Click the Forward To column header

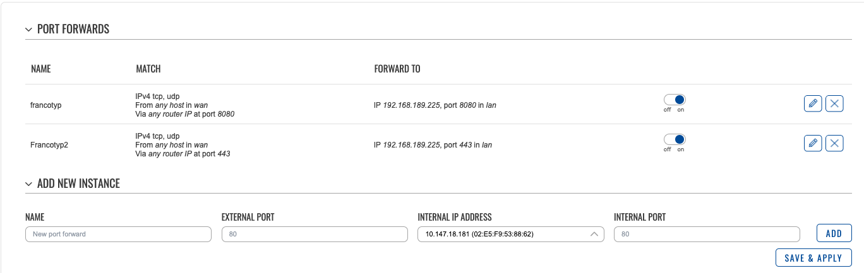[397, 69]
